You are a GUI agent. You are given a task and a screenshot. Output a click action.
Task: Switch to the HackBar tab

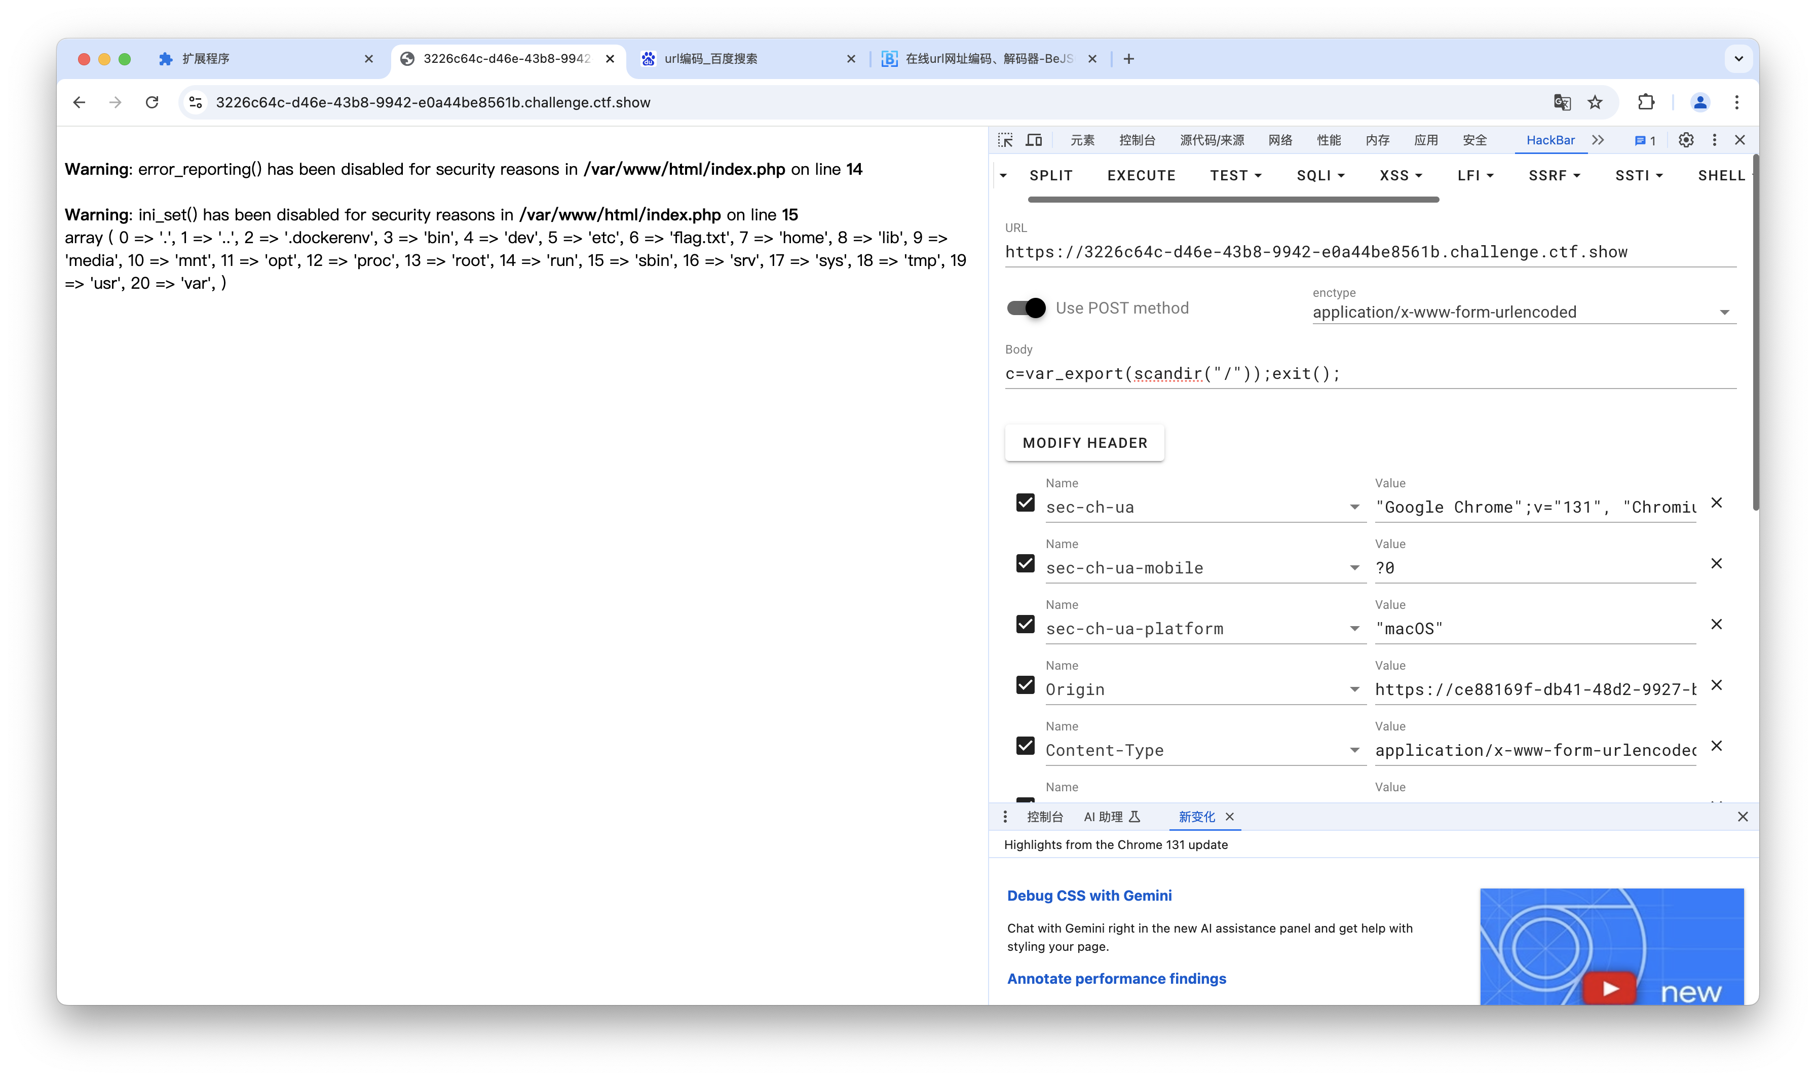1550,140
